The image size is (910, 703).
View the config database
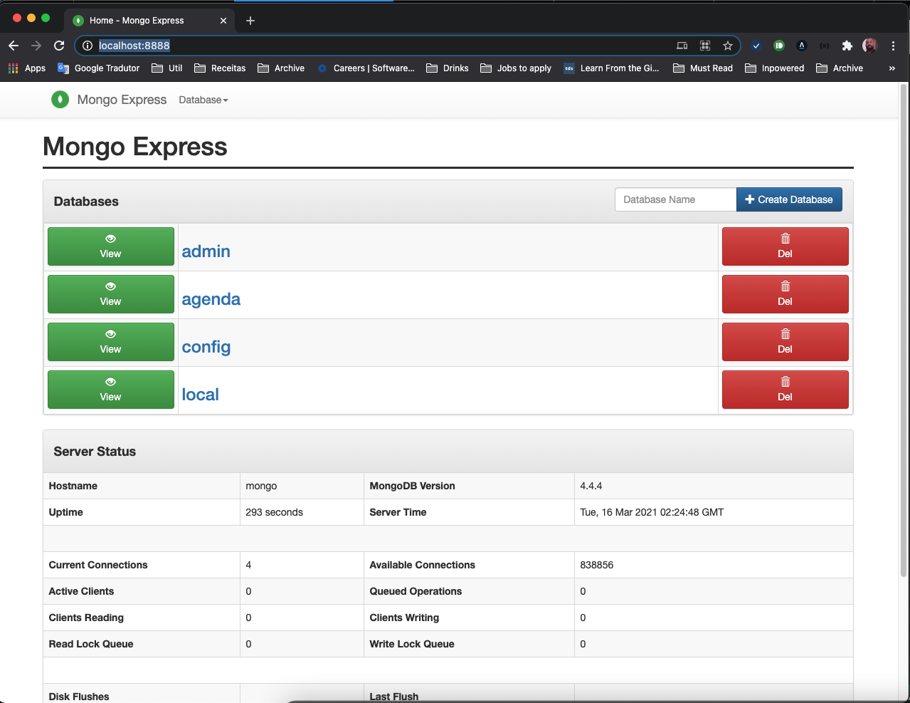(111, 342)
